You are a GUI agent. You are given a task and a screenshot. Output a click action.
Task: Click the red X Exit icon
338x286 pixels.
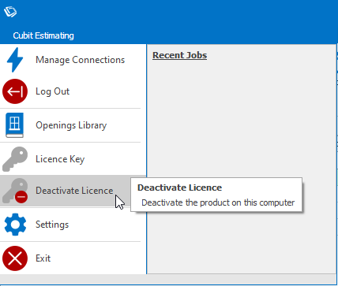pos(15,258)
